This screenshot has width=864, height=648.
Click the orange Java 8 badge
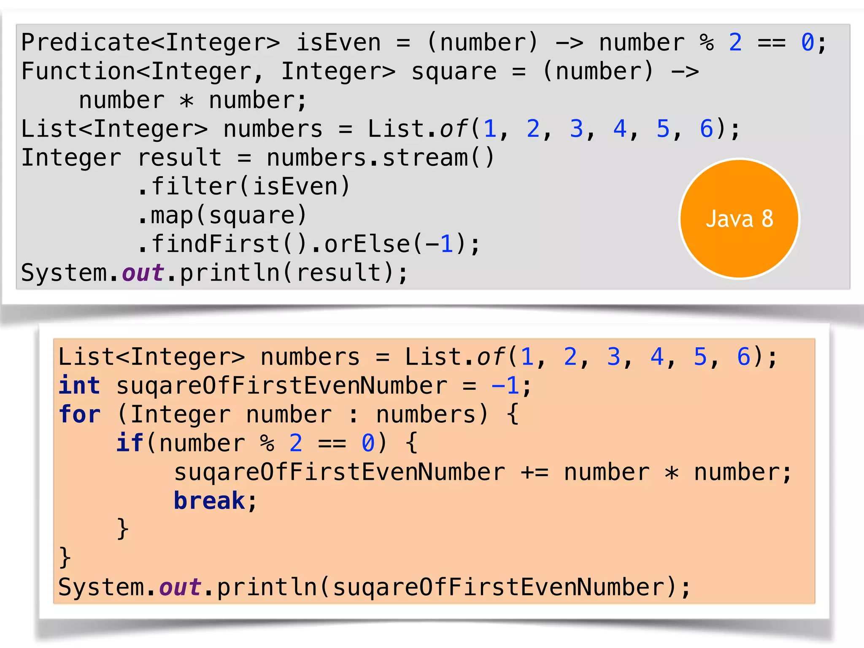[x=739, y=219]
